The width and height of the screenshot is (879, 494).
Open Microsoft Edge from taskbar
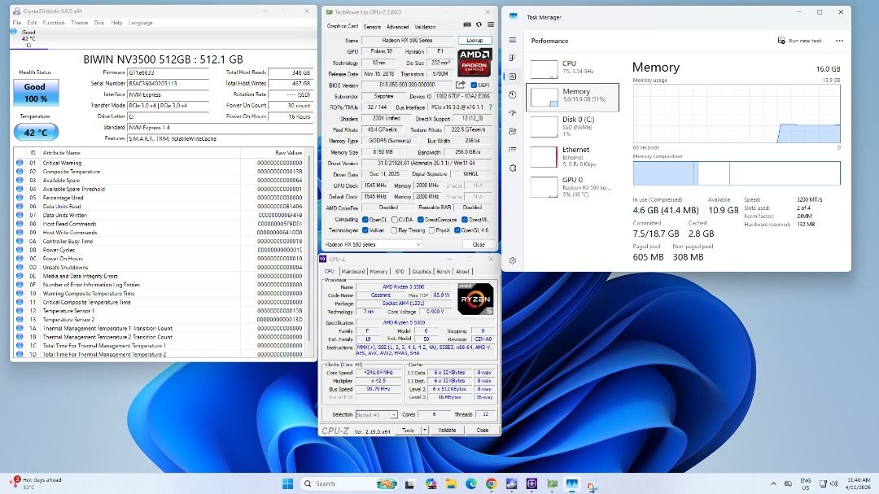click(471, 484)
